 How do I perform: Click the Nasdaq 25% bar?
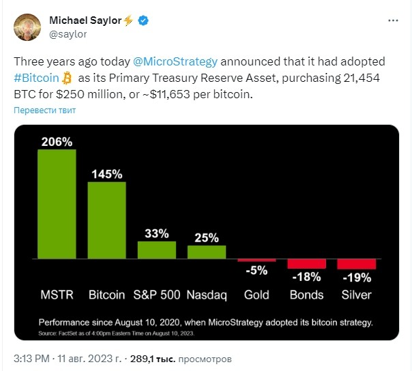[207, 252]
